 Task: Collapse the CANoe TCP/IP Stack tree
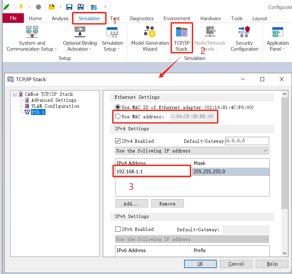point(15,94)
